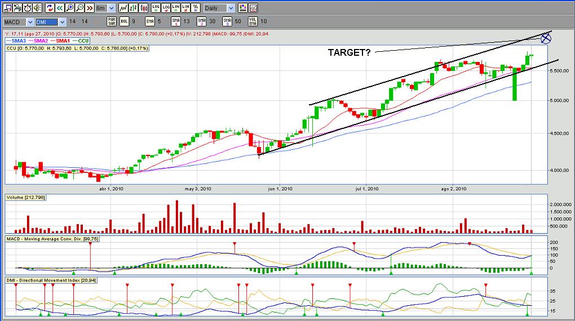Image resolution: width=575 pixels, height=321 pixels.
Task: Open the DMI indicator dropdown
Action: [51, 22]
